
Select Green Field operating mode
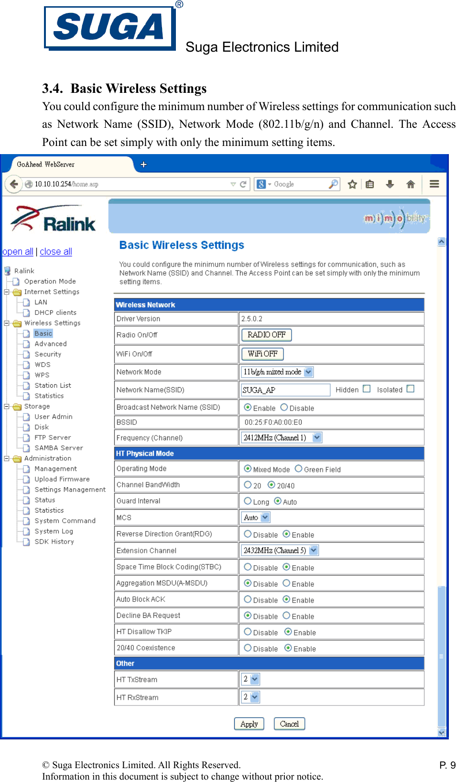click(298, 469)
